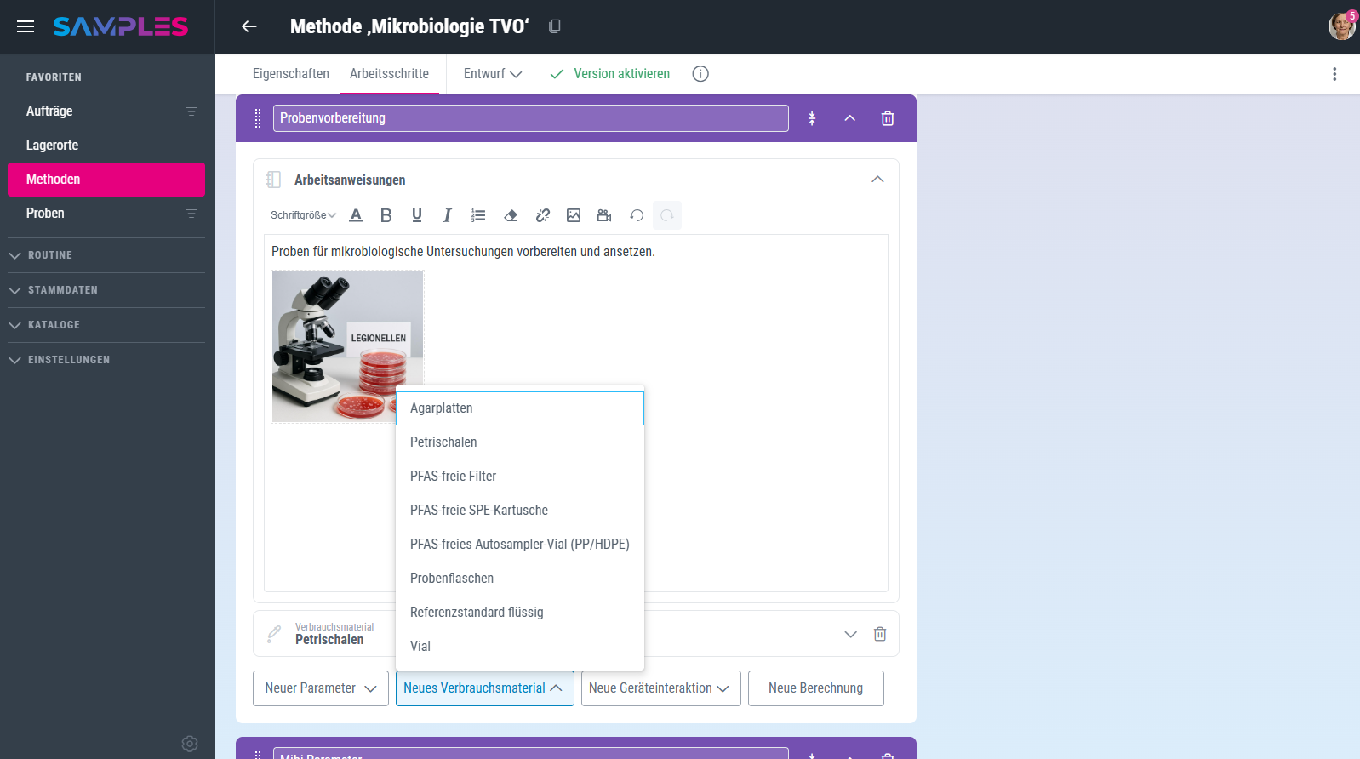This screenshot has height=759, width=1360.
Task: Click the Neue Berechnung button
Action: 815,688
